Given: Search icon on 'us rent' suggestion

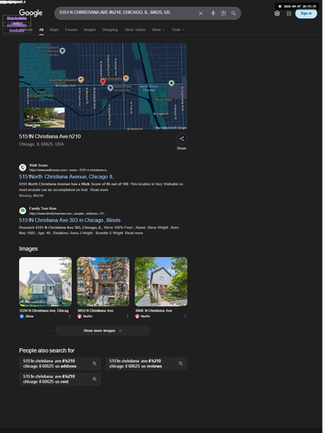Looking at the screenshot, I should 95,379.
